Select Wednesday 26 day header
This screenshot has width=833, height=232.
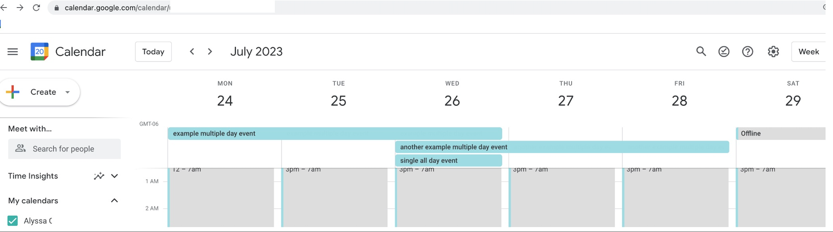pyautogui.click(x=452, y=101)
